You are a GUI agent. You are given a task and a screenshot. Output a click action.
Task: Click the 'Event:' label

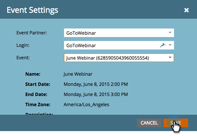point(23,58)
